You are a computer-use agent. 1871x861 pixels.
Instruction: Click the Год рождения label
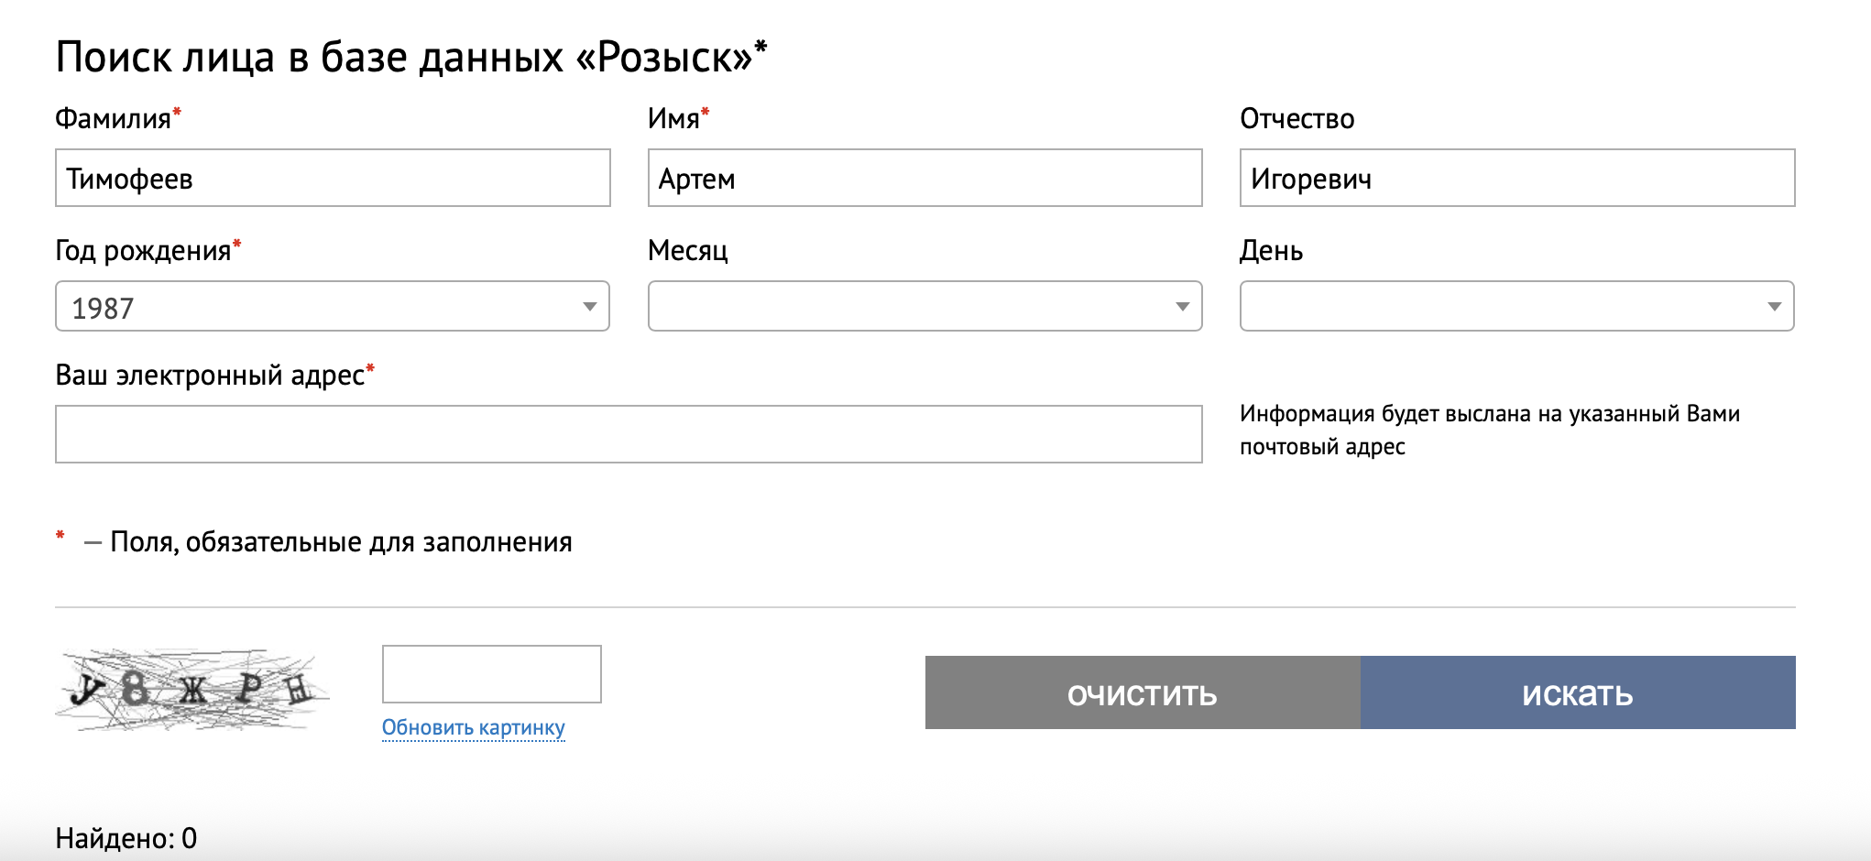[148, 251]
